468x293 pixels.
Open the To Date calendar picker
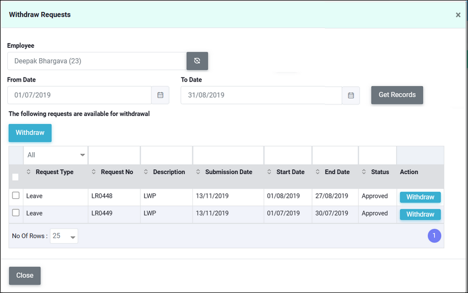coord(350,95)
